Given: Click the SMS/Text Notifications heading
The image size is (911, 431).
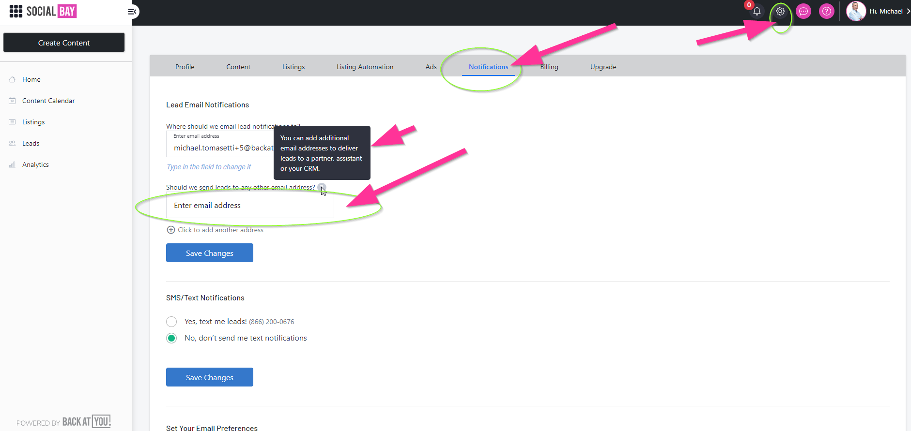Looking at the screenshot, I should click(x=205, y=298).
